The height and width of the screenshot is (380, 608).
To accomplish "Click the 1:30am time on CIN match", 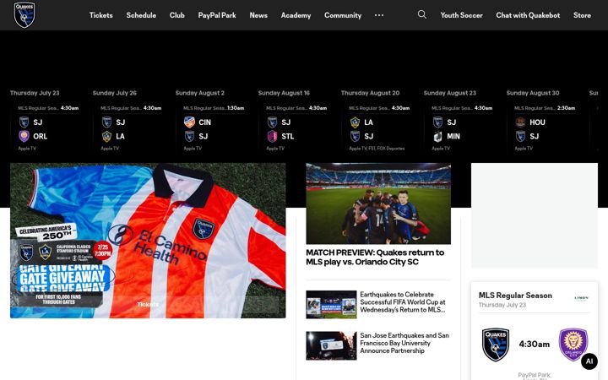I will click(236, 108).
